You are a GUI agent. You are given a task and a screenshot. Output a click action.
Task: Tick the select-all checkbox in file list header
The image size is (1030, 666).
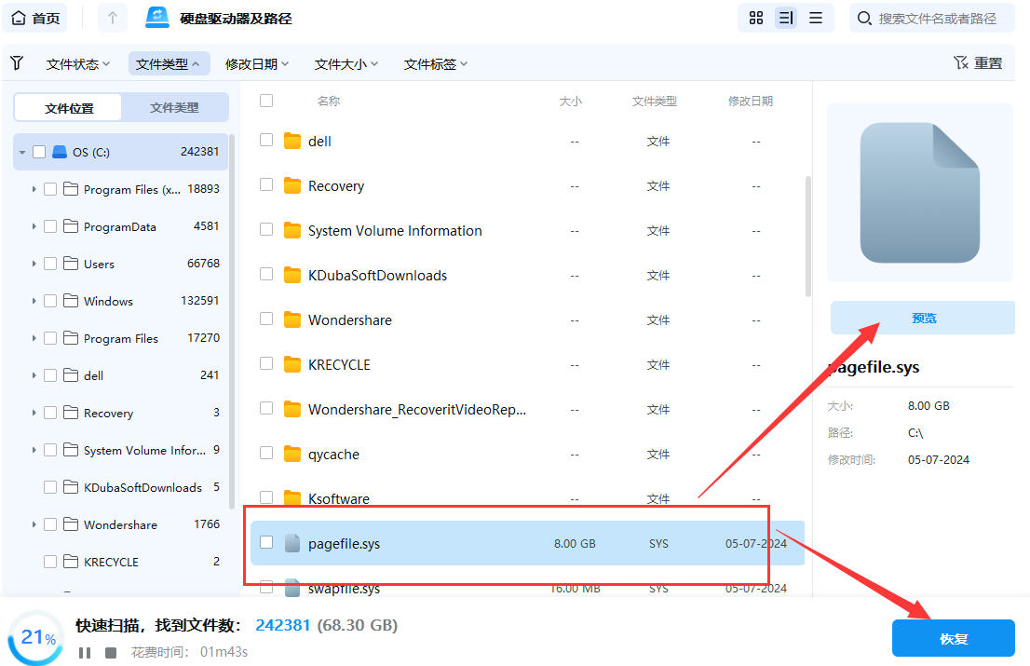pyautogui.click(x=265, y=102)
